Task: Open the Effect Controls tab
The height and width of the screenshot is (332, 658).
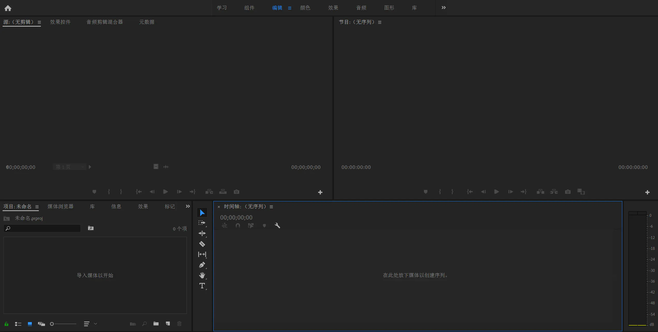Action: click(60, 22)
